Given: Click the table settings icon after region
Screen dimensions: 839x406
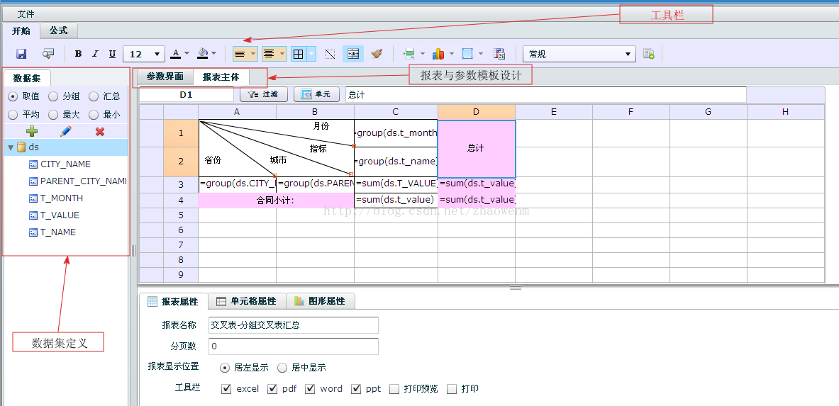Looking at the screenshot, I should pyautogui.click(x=499, y=54).
